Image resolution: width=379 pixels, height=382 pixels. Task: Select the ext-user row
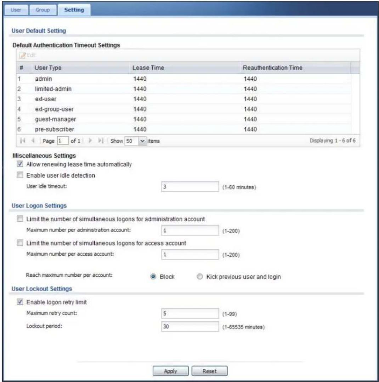[x=184, y=99]
